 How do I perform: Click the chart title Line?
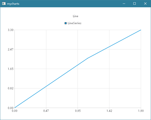tap(75, 16)
